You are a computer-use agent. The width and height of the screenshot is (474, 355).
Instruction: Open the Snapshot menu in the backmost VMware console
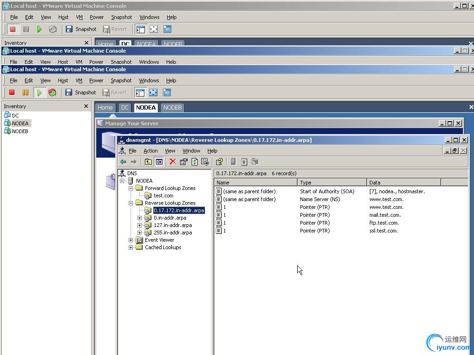click(x=122, y=17)
